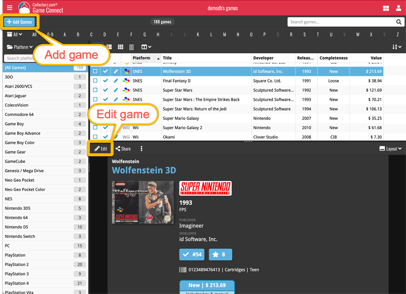Click edit pencil for Super Star Wars row
The height and width of the screenshot is (294, 406).
click(x=116, y=90)
